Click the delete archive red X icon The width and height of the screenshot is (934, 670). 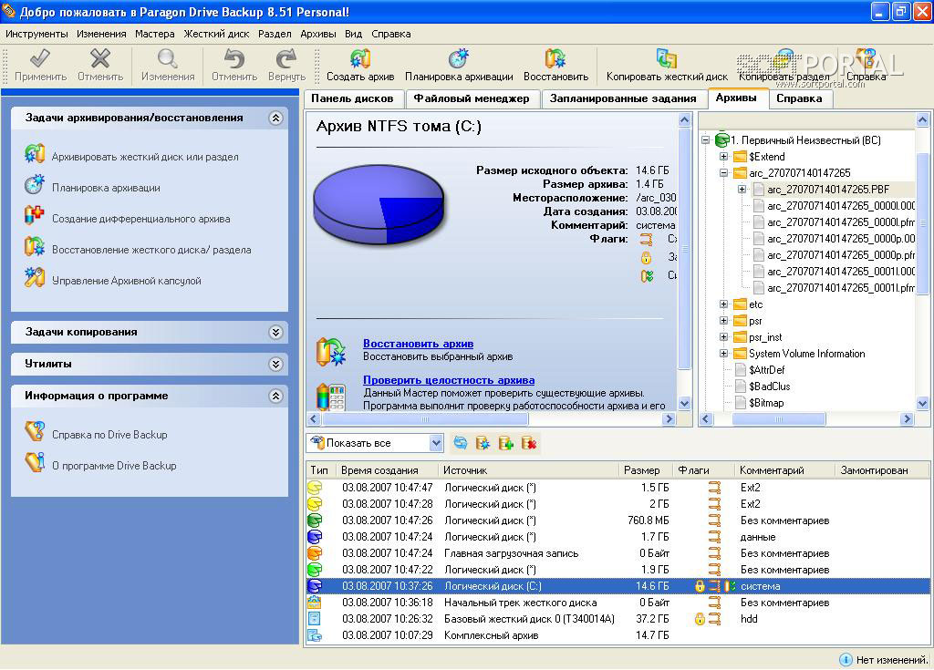pos(528,443)
